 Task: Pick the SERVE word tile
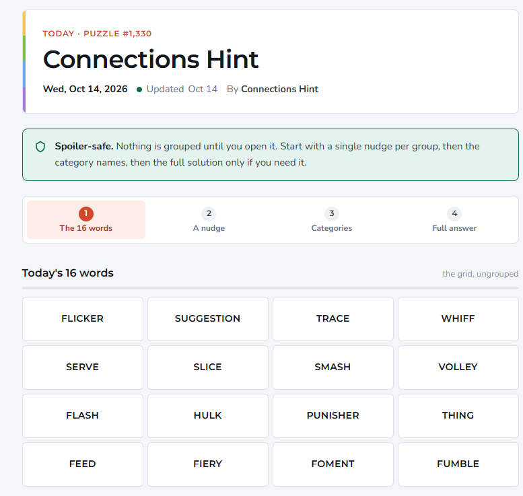coord(83,367)
